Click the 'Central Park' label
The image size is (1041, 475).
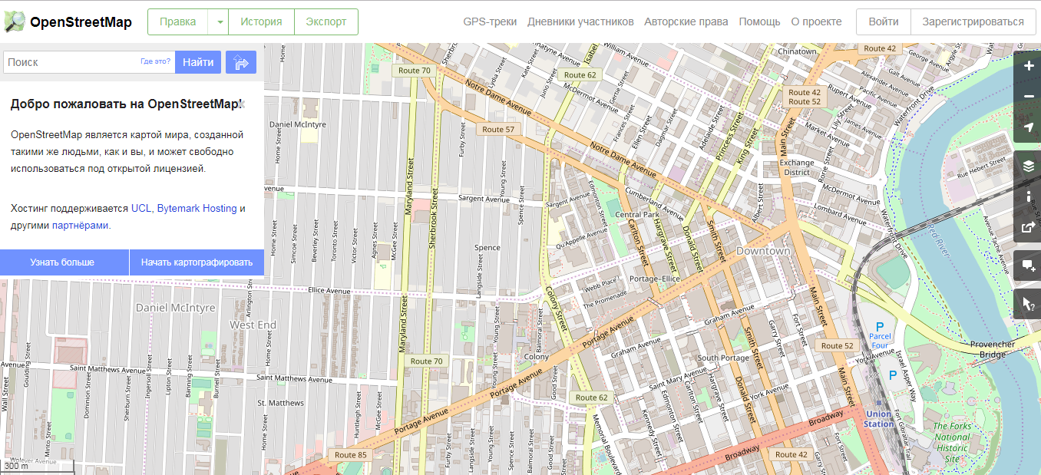tap(638, 215)
